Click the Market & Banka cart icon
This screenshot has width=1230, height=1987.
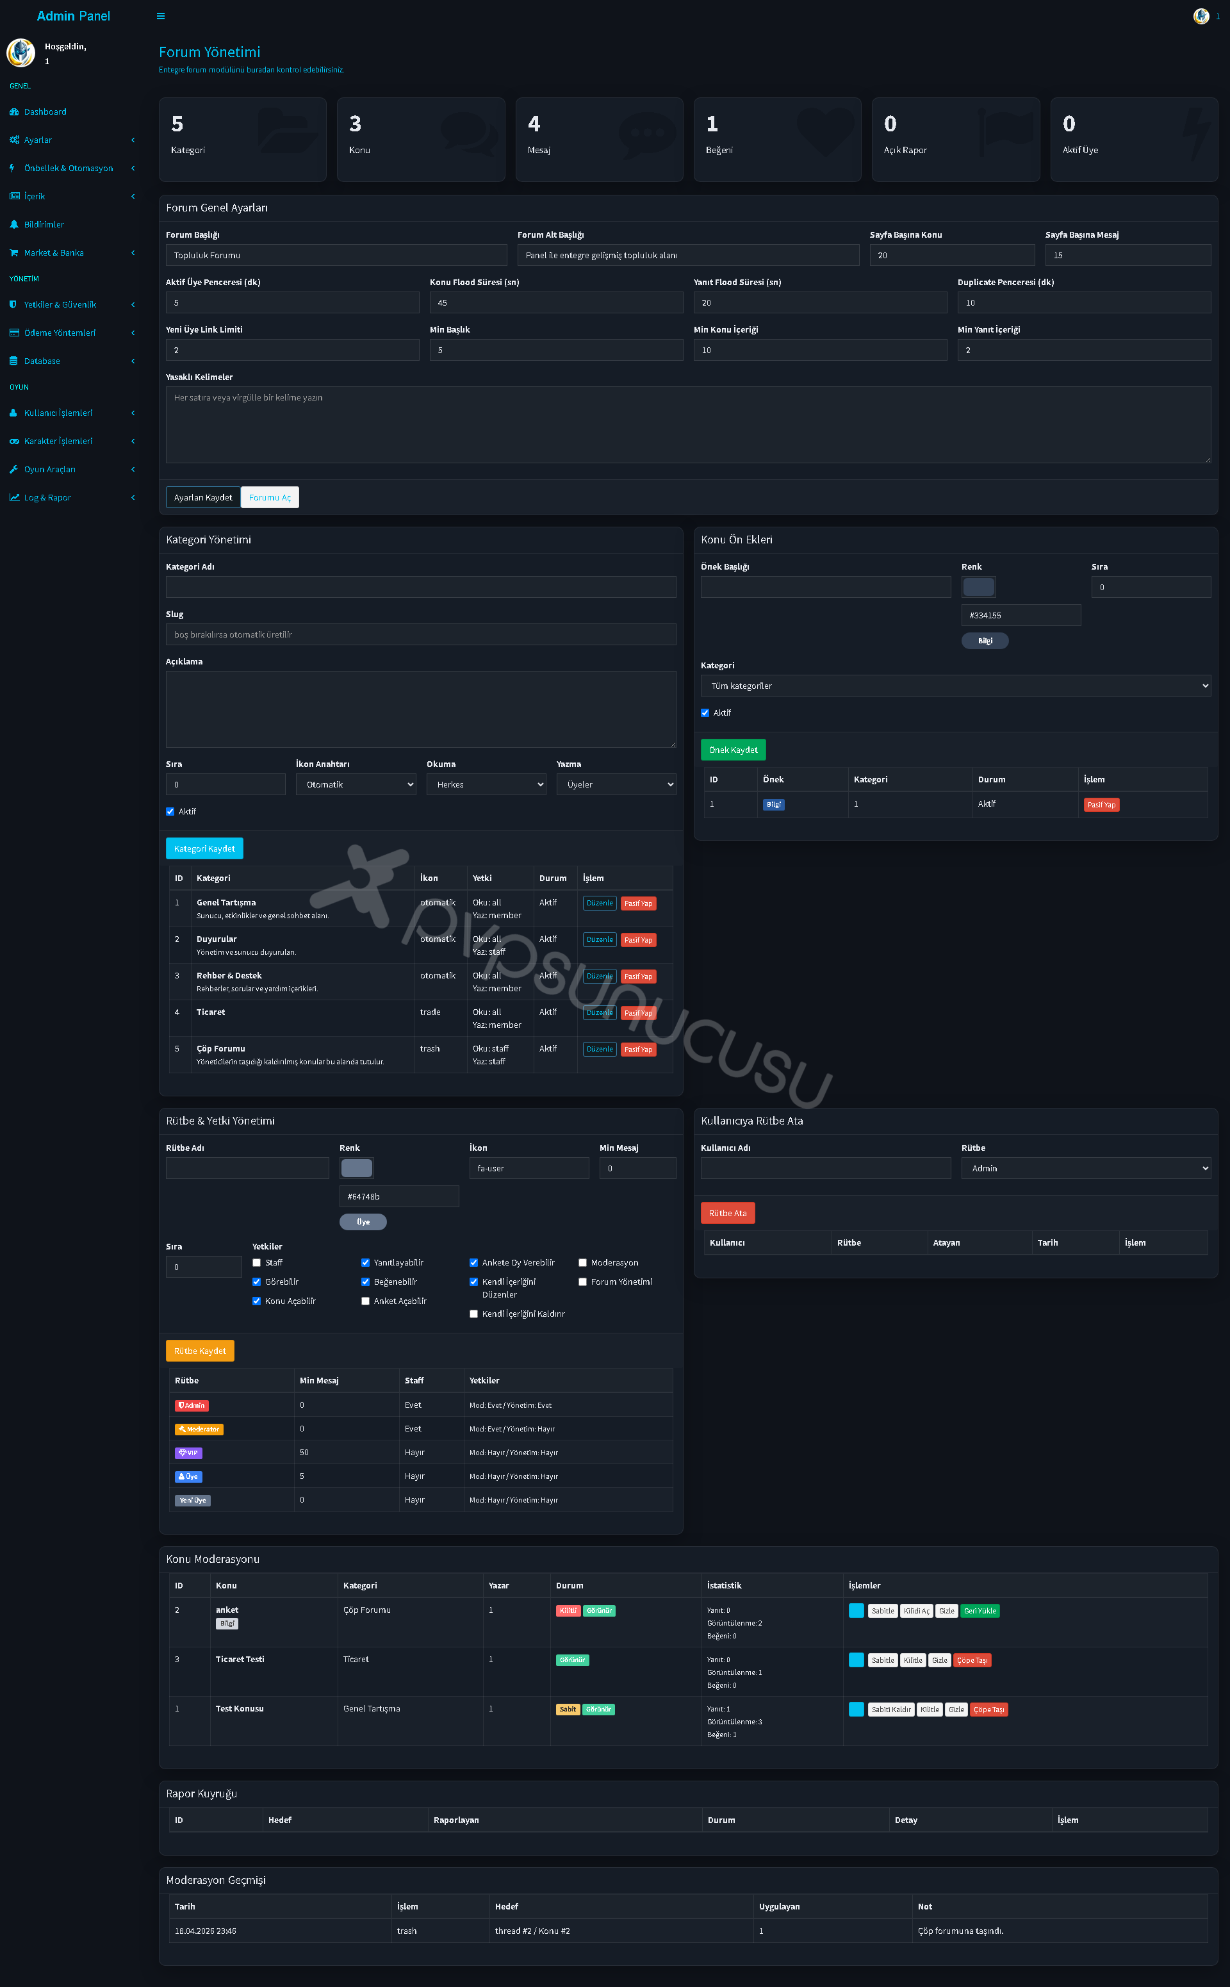[14, 253]
